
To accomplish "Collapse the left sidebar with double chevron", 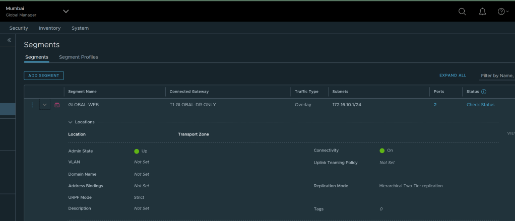I will pos(9,40).
